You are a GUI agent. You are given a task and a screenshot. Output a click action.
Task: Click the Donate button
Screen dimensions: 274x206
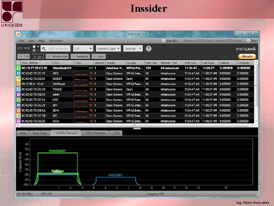click(247, 56)
